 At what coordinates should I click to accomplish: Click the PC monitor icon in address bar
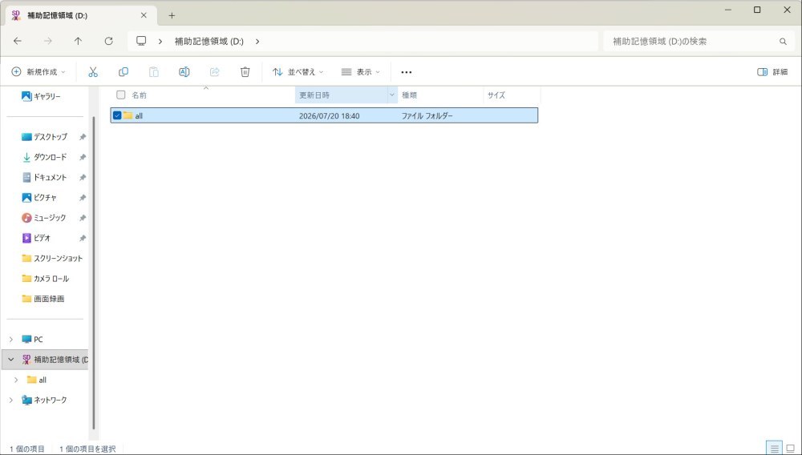click(141, 41)
